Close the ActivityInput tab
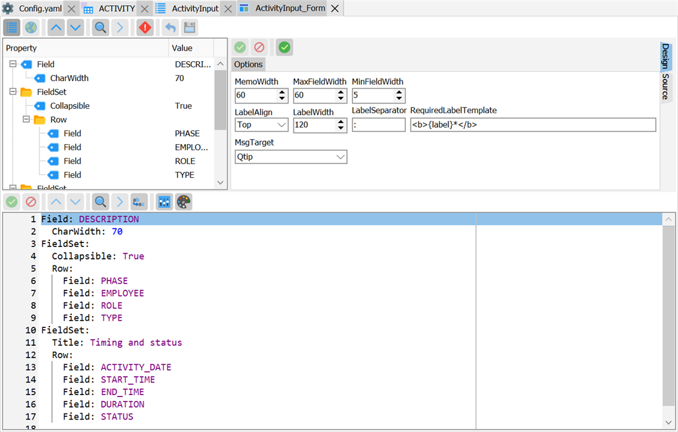Image resolution: width=678 pixels, height=432 pixels. (x=228, y=9)
